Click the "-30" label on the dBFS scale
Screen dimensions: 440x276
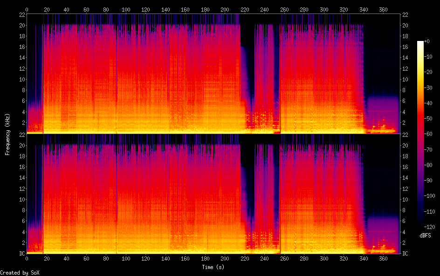pos(428,88)
